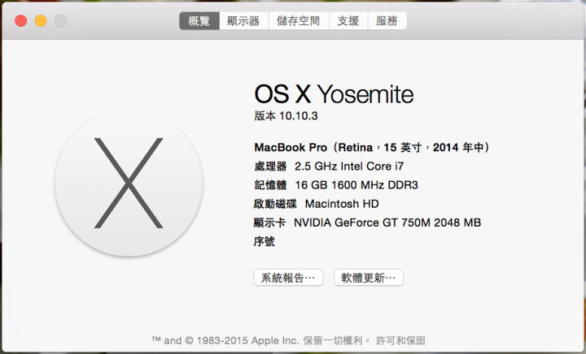This screenshot has width=586, height=354.
Task: Click the OS X Yosemite logo icon
Action: [x=129, y=183]
